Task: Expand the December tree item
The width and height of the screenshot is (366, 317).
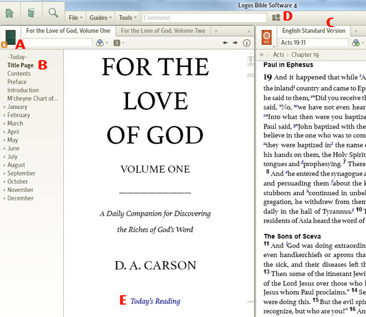Action: point(5,199)
